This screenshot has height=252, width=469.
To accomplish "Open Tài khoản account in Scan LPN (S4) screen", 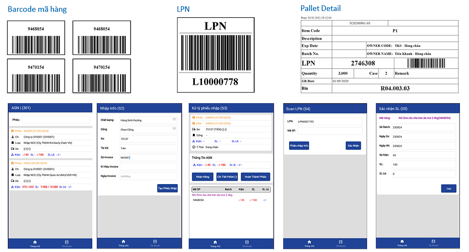I will click(341, 243).
